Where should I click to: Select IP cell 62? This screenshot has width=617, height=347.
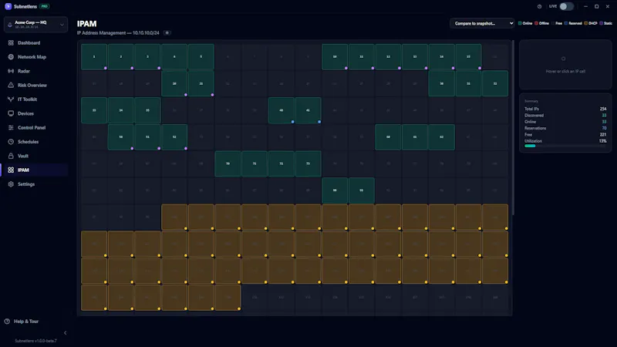point(441,137)
